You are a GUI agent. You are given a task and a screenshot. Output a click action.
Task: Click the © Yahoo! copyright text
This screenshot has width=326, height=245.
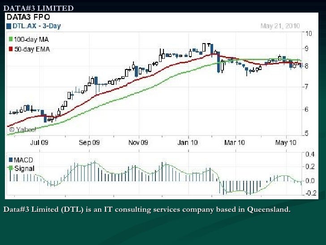[x=23, y=130]
